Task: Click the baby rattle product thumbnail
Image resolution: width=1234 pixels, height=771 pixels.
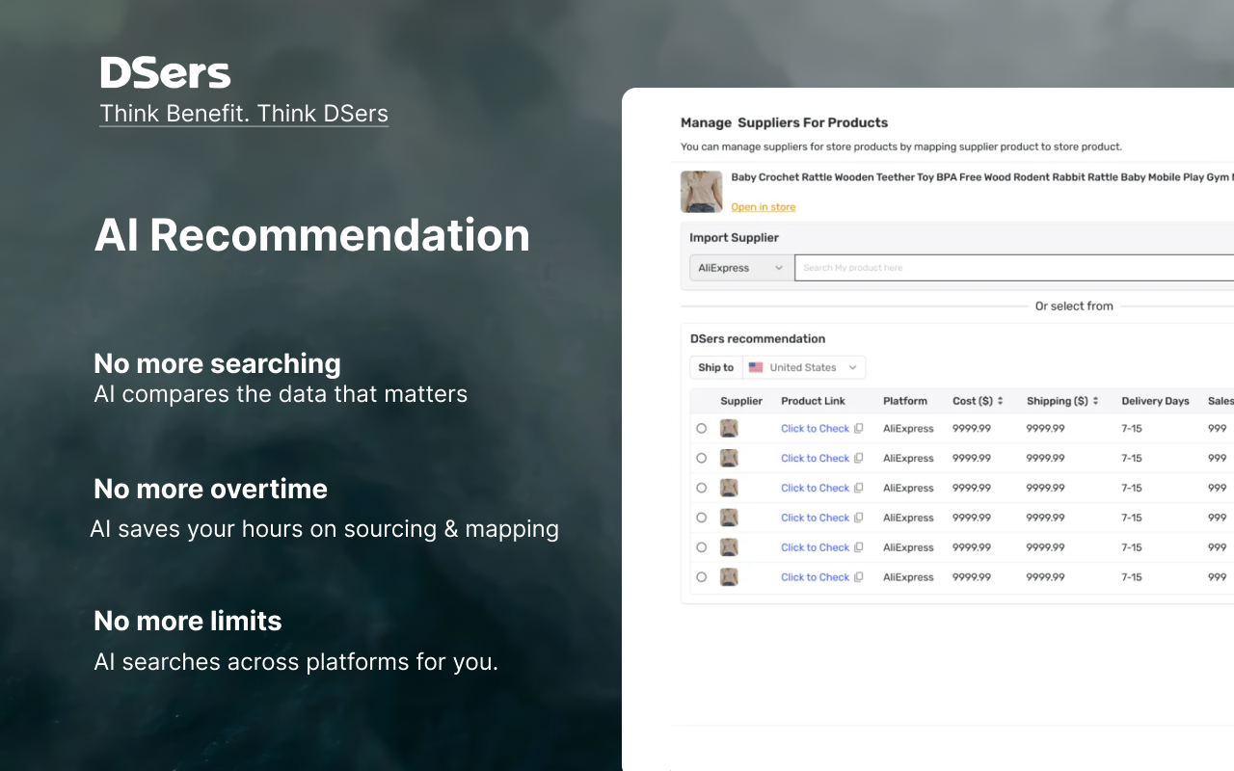Action: (702, 192)
